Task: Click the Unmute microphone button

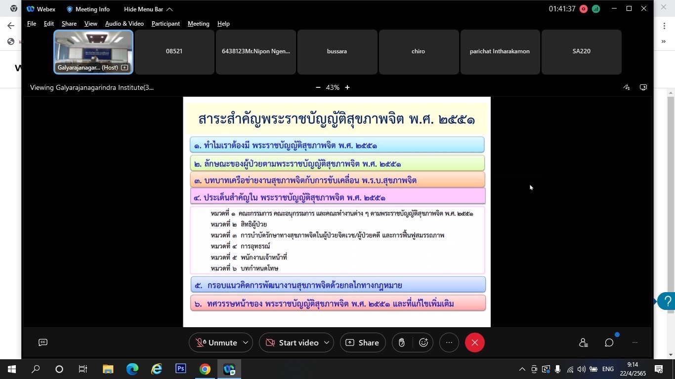Action: (x=216, y=342)
